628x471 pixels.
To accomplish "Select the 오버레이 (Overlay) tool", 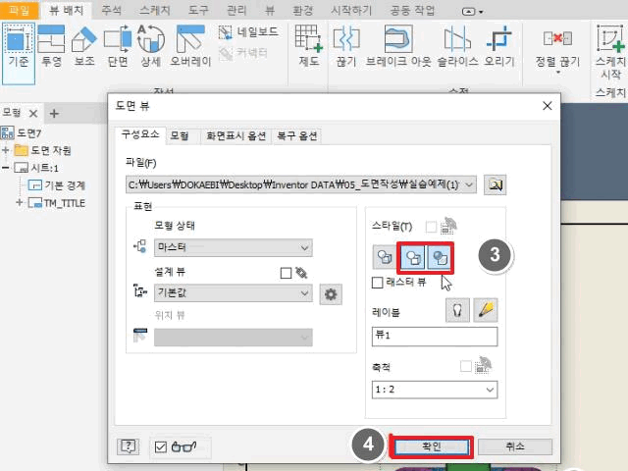I will click(x=190, y=46).
